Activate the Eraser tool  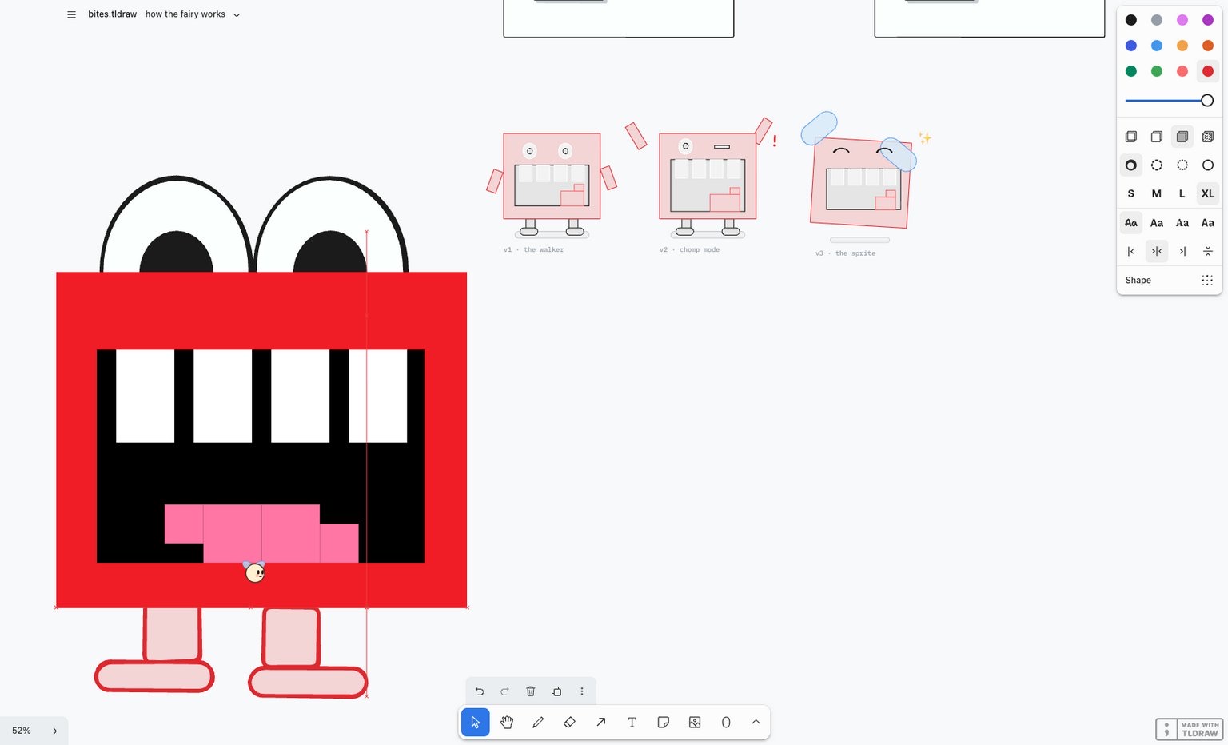click(x=569, y=723)
